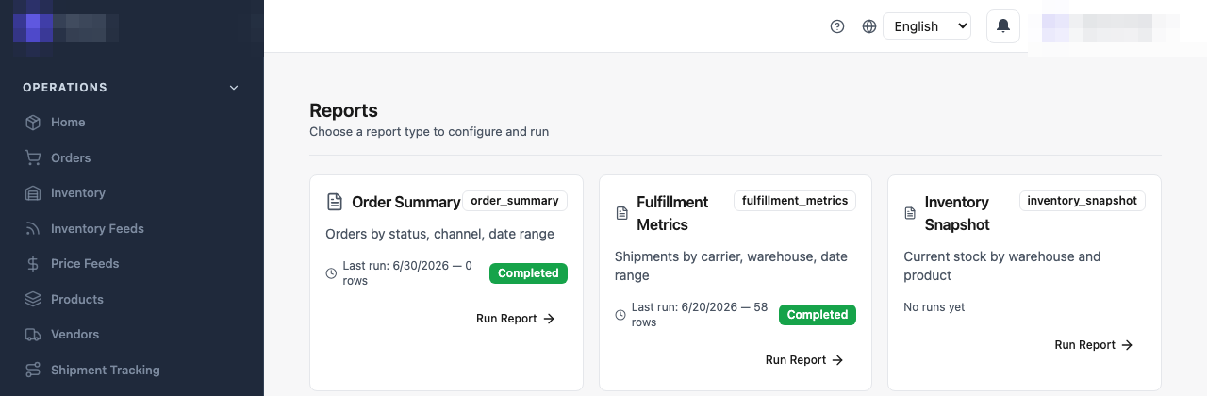Image resolution: width=1207 pixels, height=396 pixels.
Task: Open the English language dropdown
Action: pyautogui.click(x=927, y=26)
